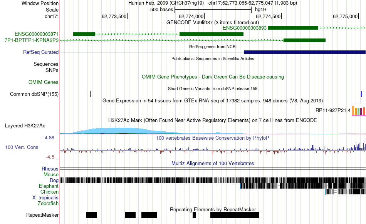Click the second RepeatMasker element block
The image size is (366, 224).
130,215
